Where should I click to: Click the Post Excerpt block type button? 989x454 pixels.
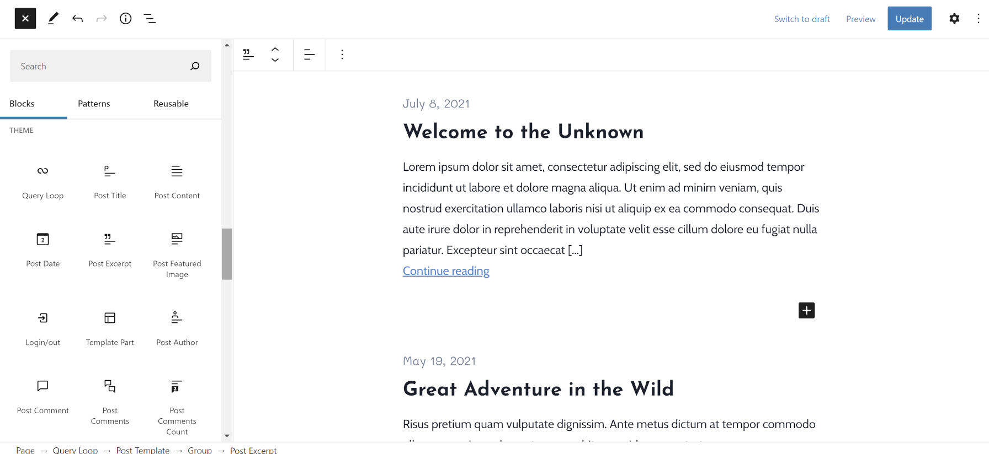[248, 55]
